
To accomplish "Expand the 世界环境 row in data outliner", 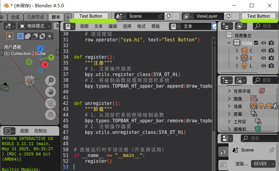I will pyautogui.click(x=229, y=91).
